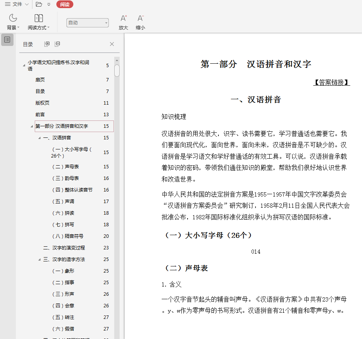The width and height of the screenshot is (362, 339).
Task: Select 一、汉语拼音 outline entry
Action: [57, 138]
